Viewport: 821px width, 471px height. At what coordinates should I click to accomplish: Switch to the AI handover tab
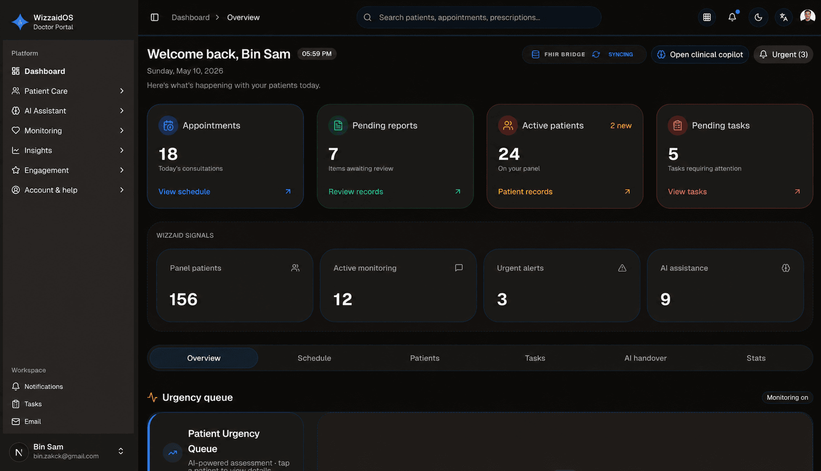pos(645,358)
